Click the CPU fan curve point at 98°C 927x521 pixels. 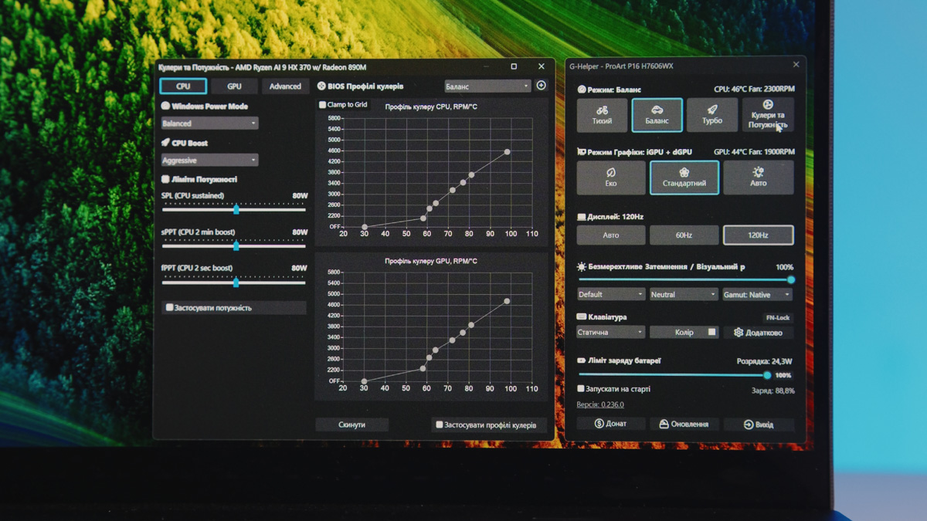pyautogui.click(x=507, y=152)
